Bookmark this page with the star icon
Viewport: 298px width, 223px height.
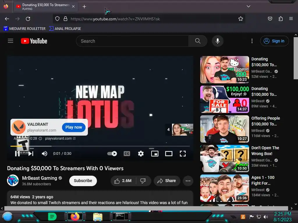(x=241, y=19)
